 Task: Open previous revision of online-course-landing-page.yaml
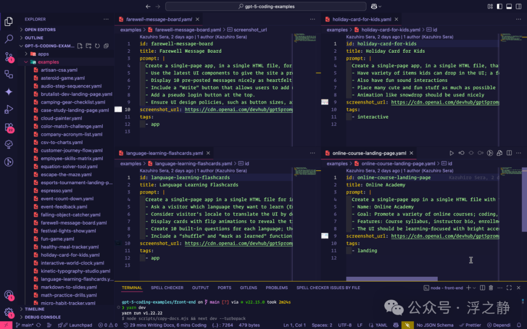coord(462,153)
